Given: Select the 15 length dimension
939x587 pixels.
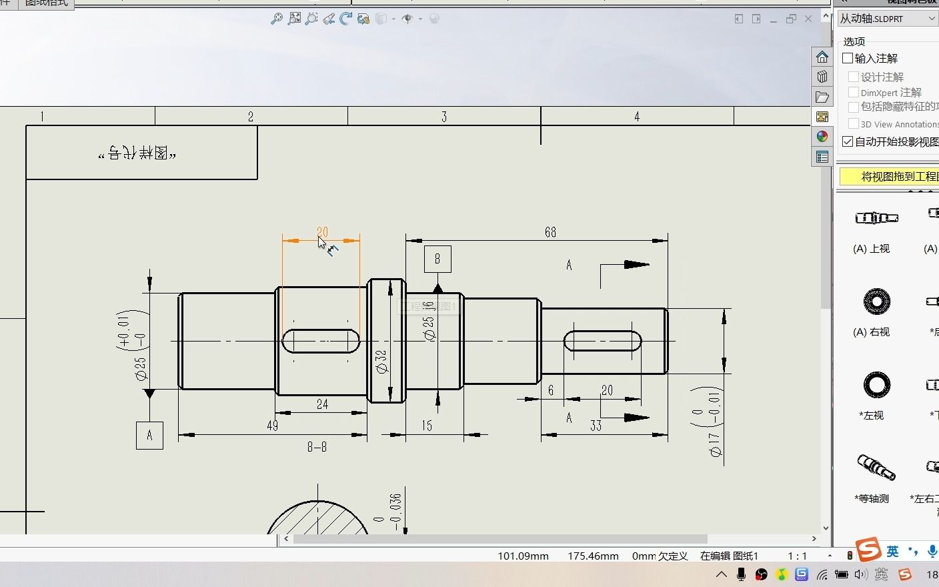Looking at the screenshot, I should tap(427, 426).
